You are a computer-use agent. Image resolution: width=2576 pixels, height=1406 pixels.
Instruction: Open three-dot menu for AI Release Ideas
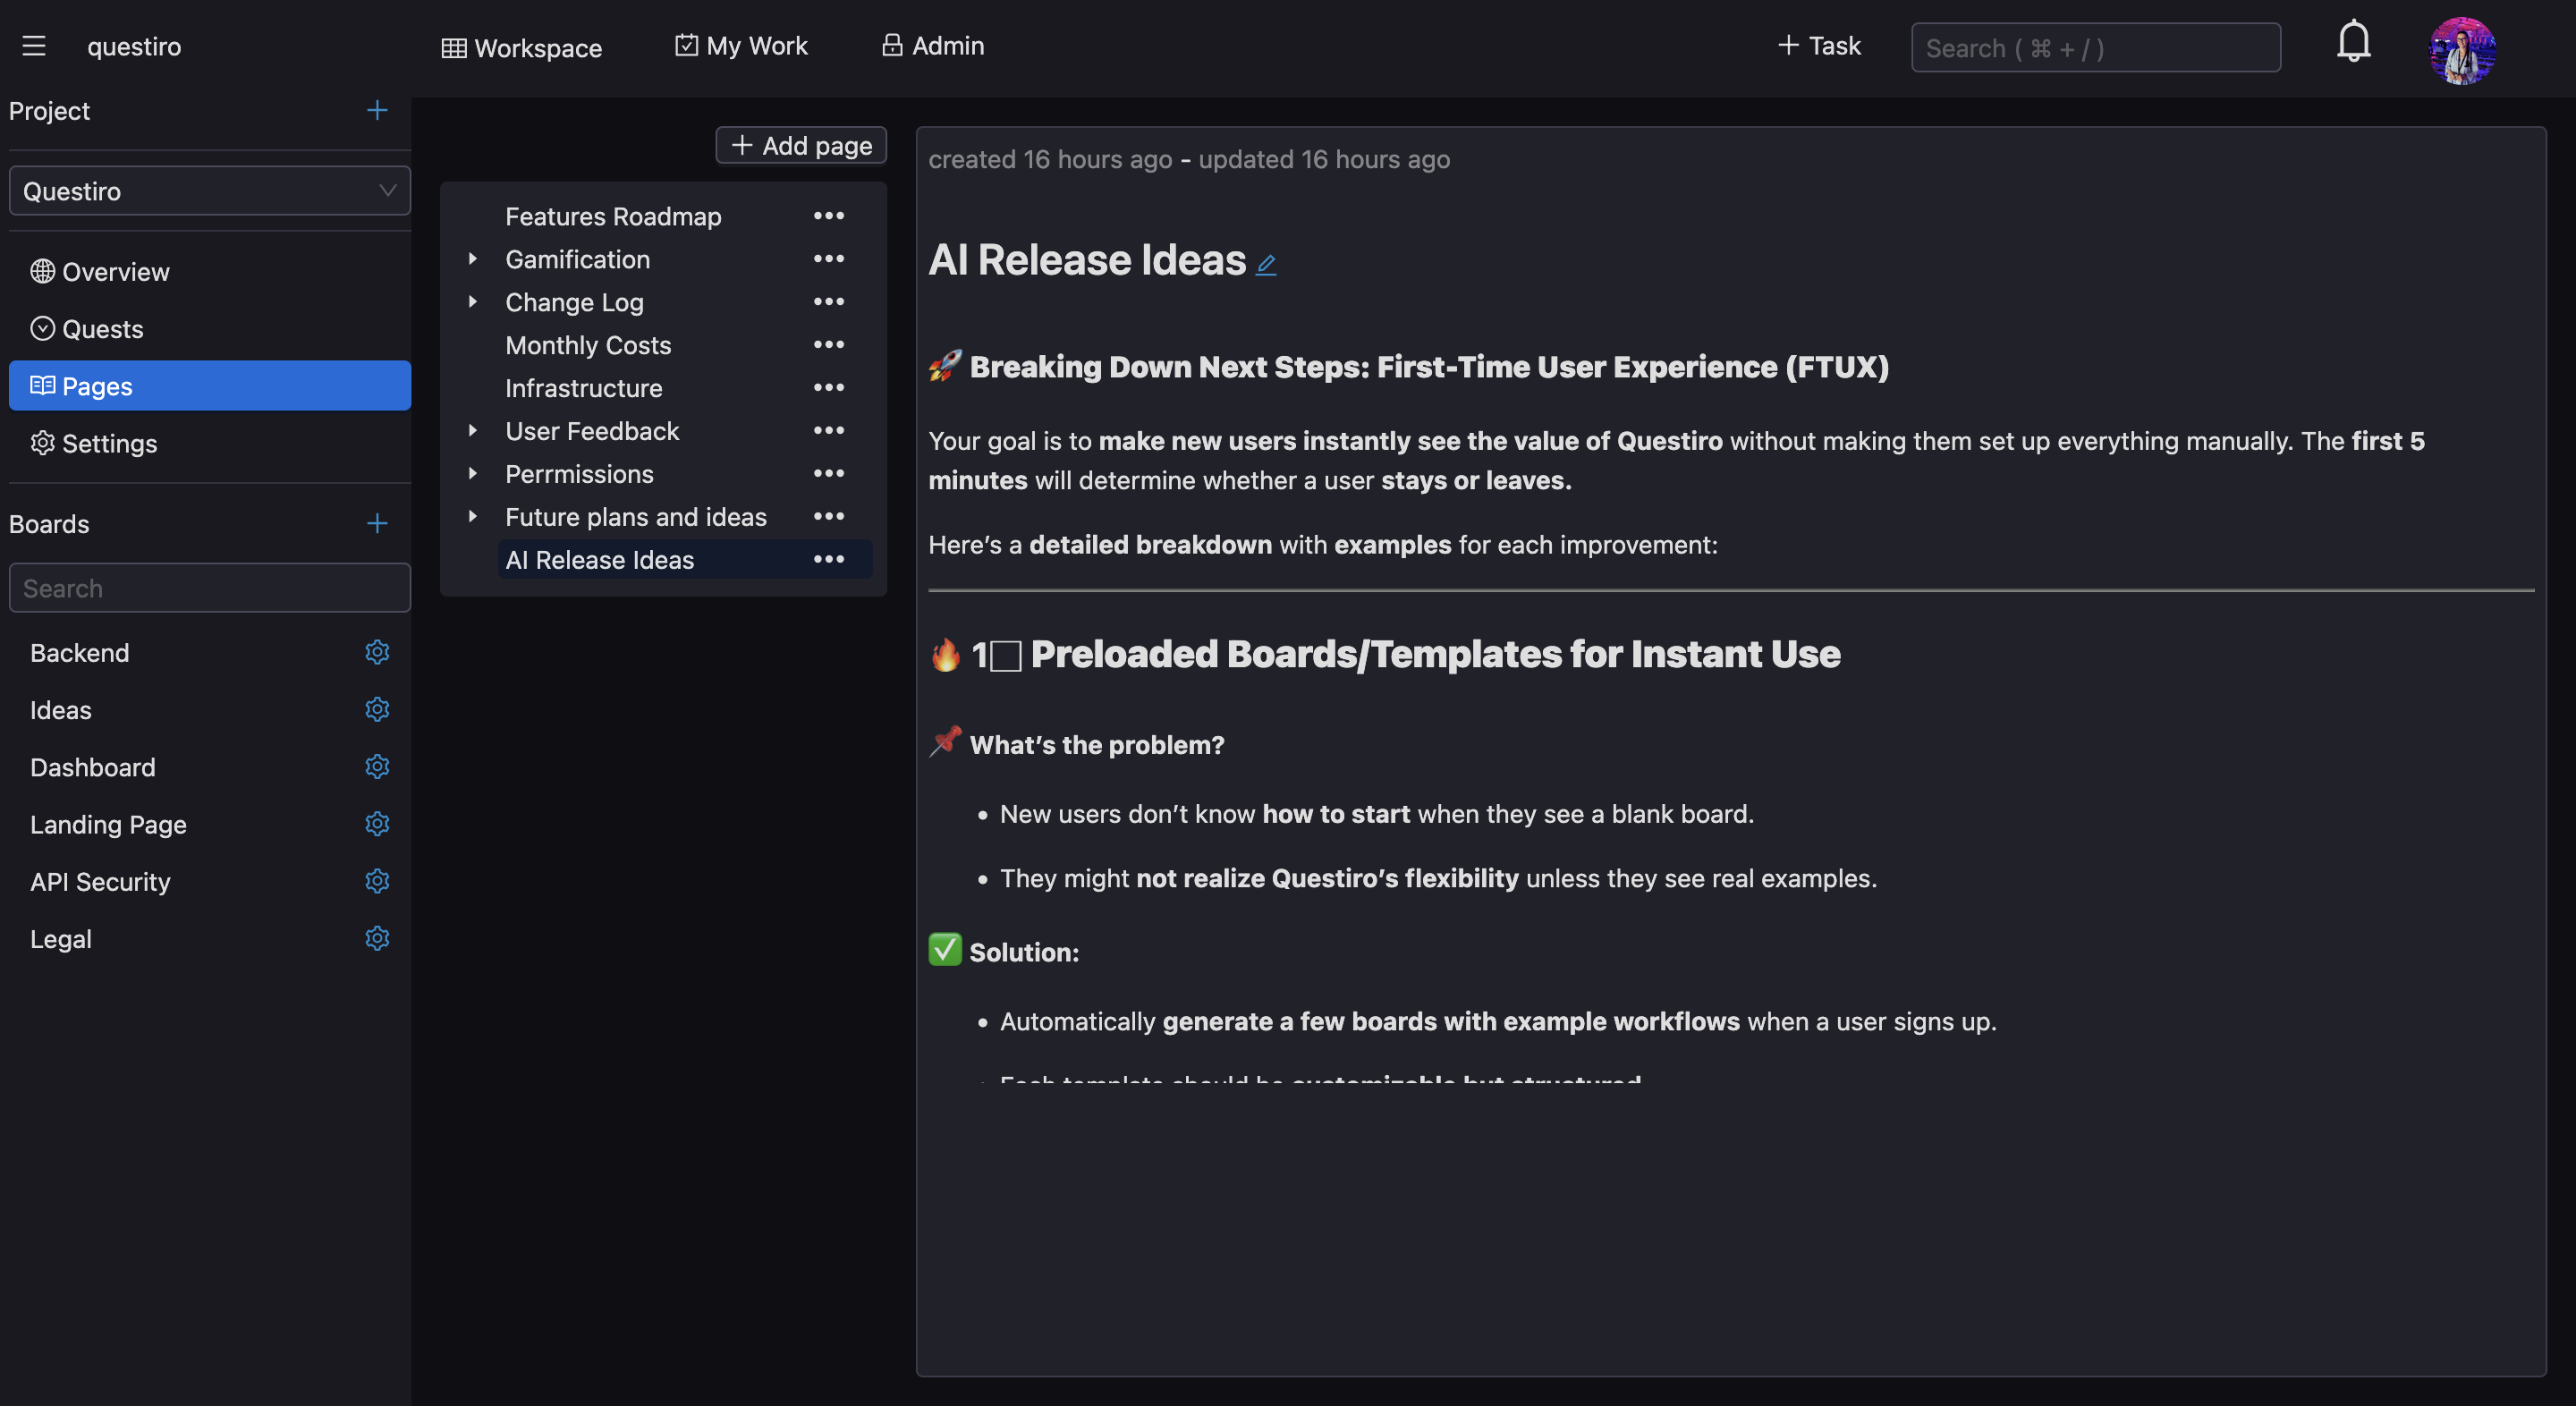[828, 560]
